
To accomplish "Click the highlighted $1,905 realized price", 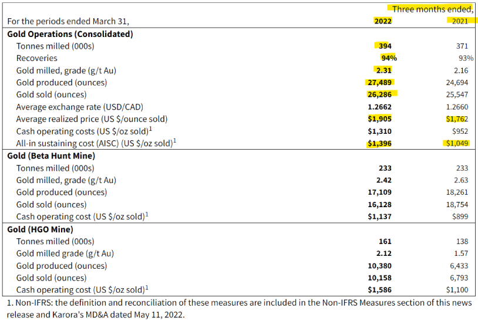I will tap(381, 119).
